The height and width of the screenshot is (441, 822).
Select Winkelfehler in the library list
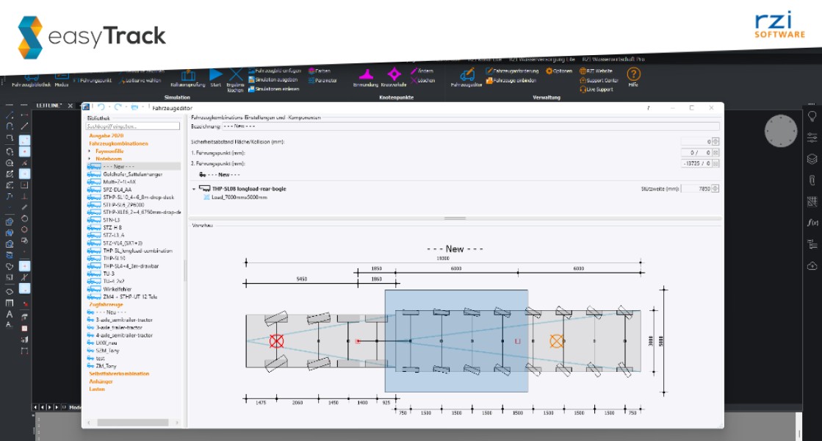(118, 289)
